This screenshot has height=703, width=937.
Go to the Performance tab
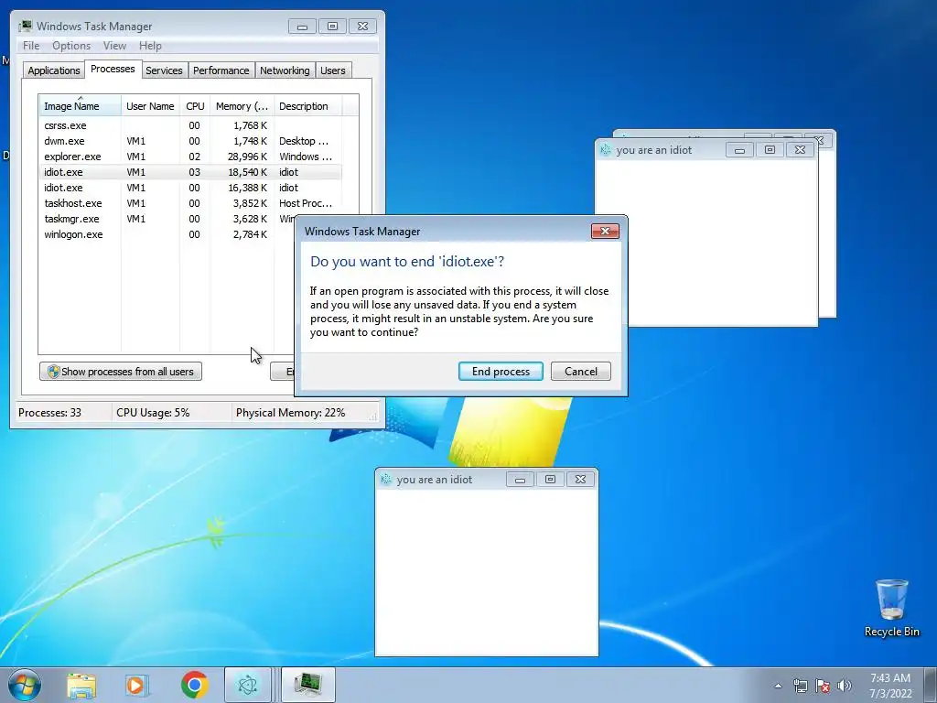(x=221, y=70)
